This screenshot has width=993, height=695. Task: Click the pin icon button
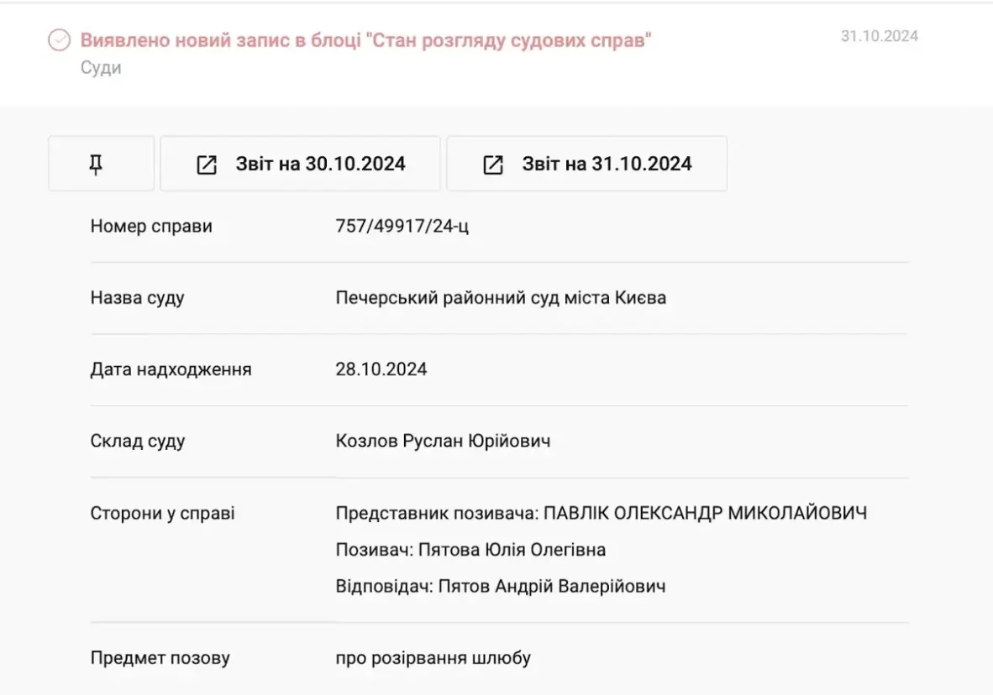pos(96,164)
